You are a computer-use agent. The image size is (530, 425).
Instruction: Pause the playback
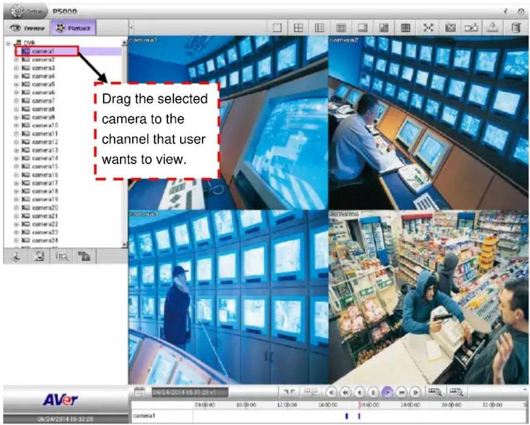(373, 393)
